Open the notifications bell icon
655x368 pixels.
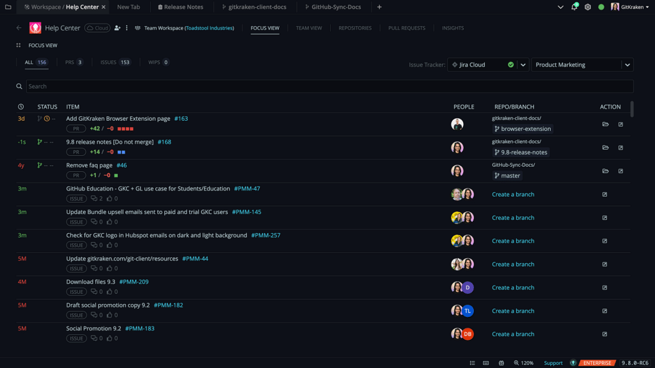(x=574, y=7)
